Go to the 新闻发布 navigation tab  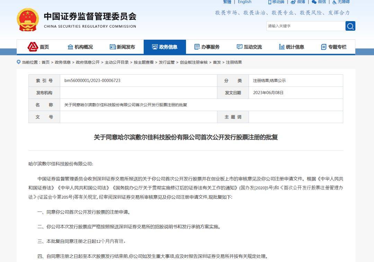click(122, 47)
